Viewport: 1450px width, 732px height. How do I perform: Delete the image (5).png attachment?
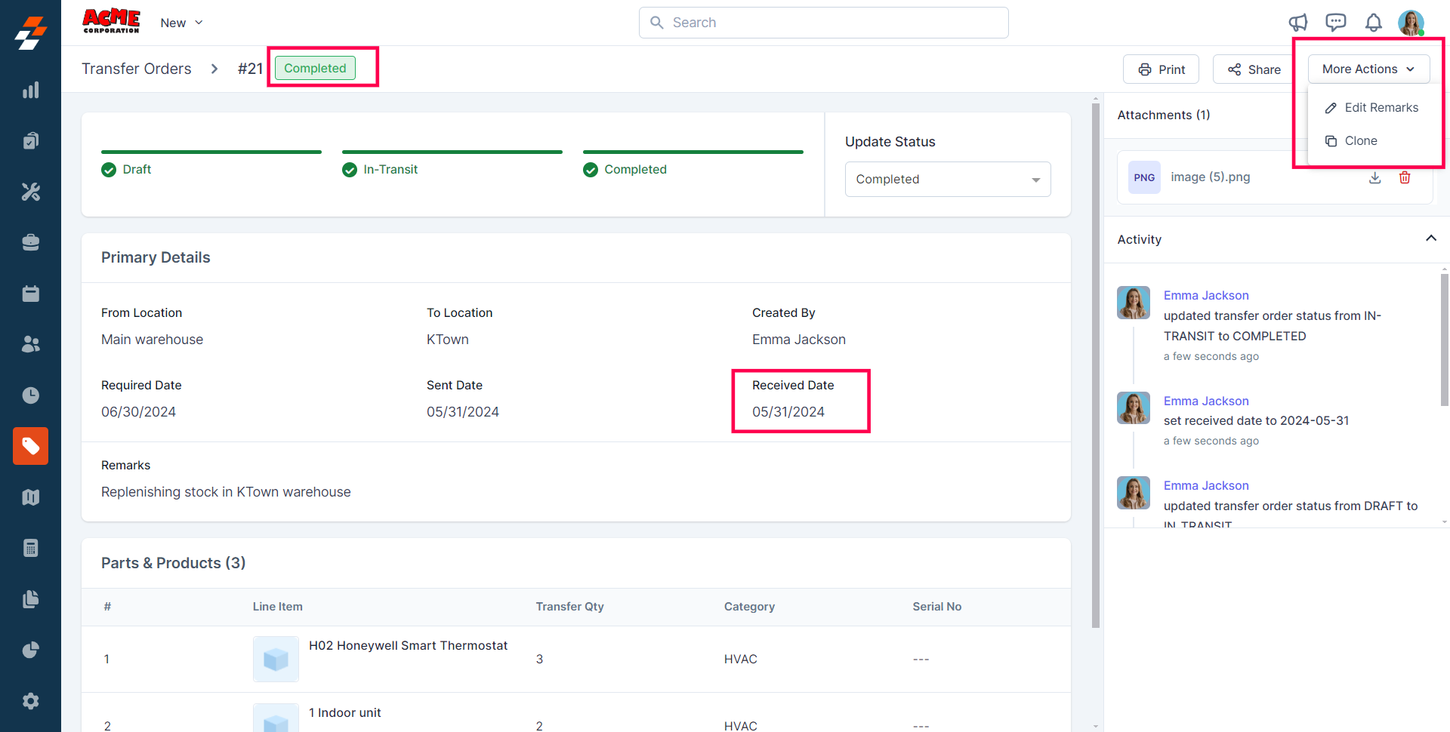tap(1405, 177)
